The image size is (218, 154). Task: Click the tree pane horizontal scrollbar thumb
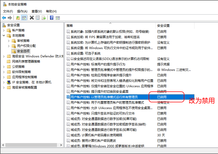click(x=31, y=145)
